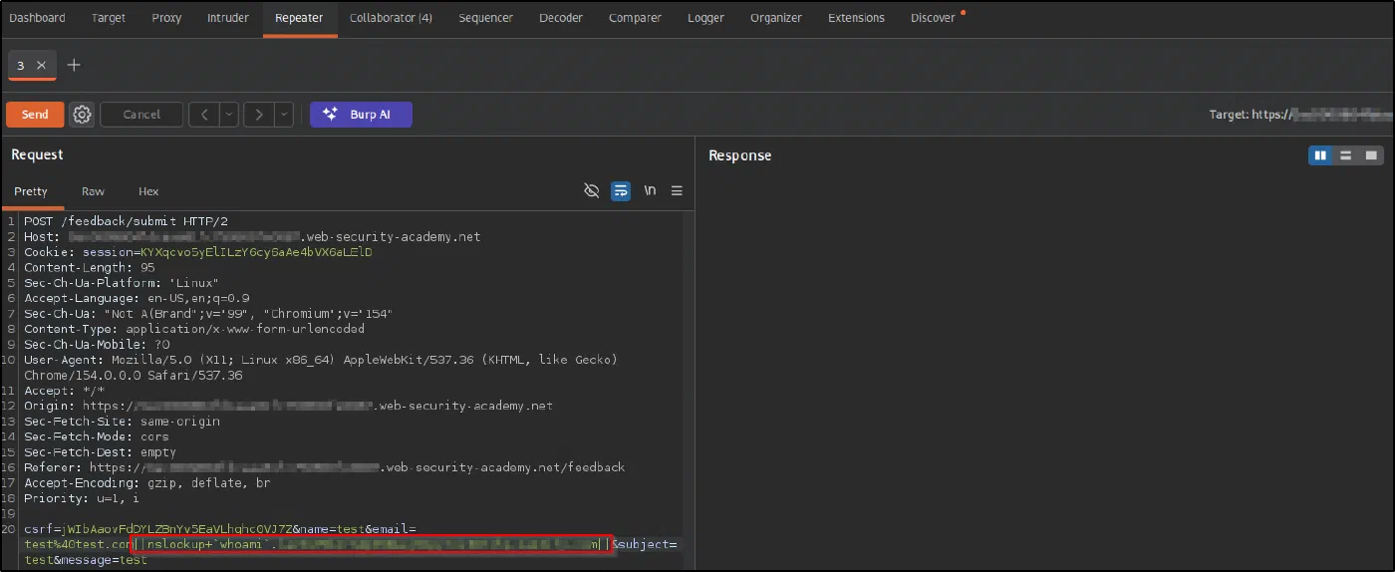This screenshot has width=1395, height=572.
Task: Select the Repeater tab
Action: pyautogui.click(x=300, y=18)
